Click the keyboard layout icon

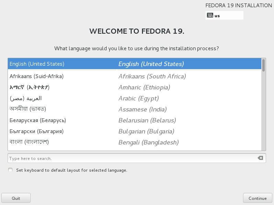coord(210,15)
